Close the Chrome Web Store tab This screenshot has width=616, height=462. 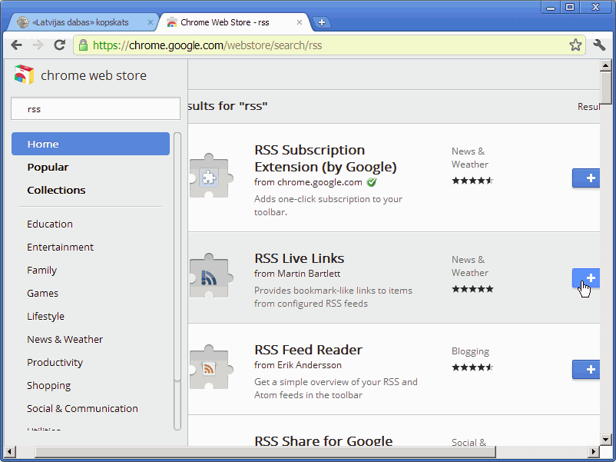coord(300,22)
